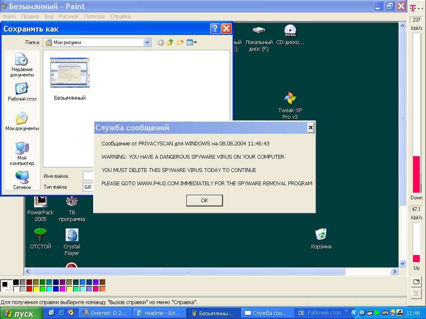Switch to Безымянны... Paint taskbar button

213,313
